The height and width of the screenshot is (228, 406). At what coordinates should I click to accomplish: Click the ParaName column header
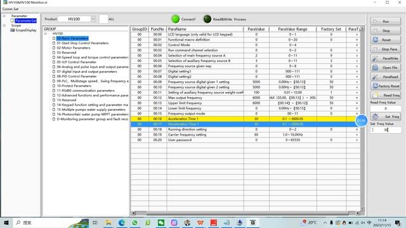coord(205,29)
